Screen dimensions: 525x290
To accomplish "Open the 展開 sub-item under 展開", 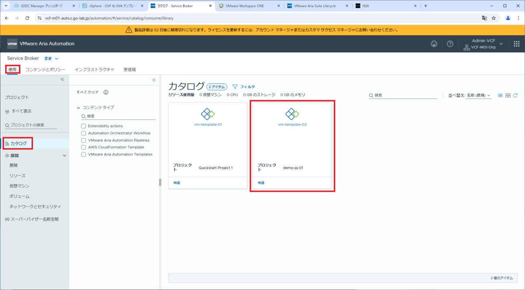I will (14, 166).
